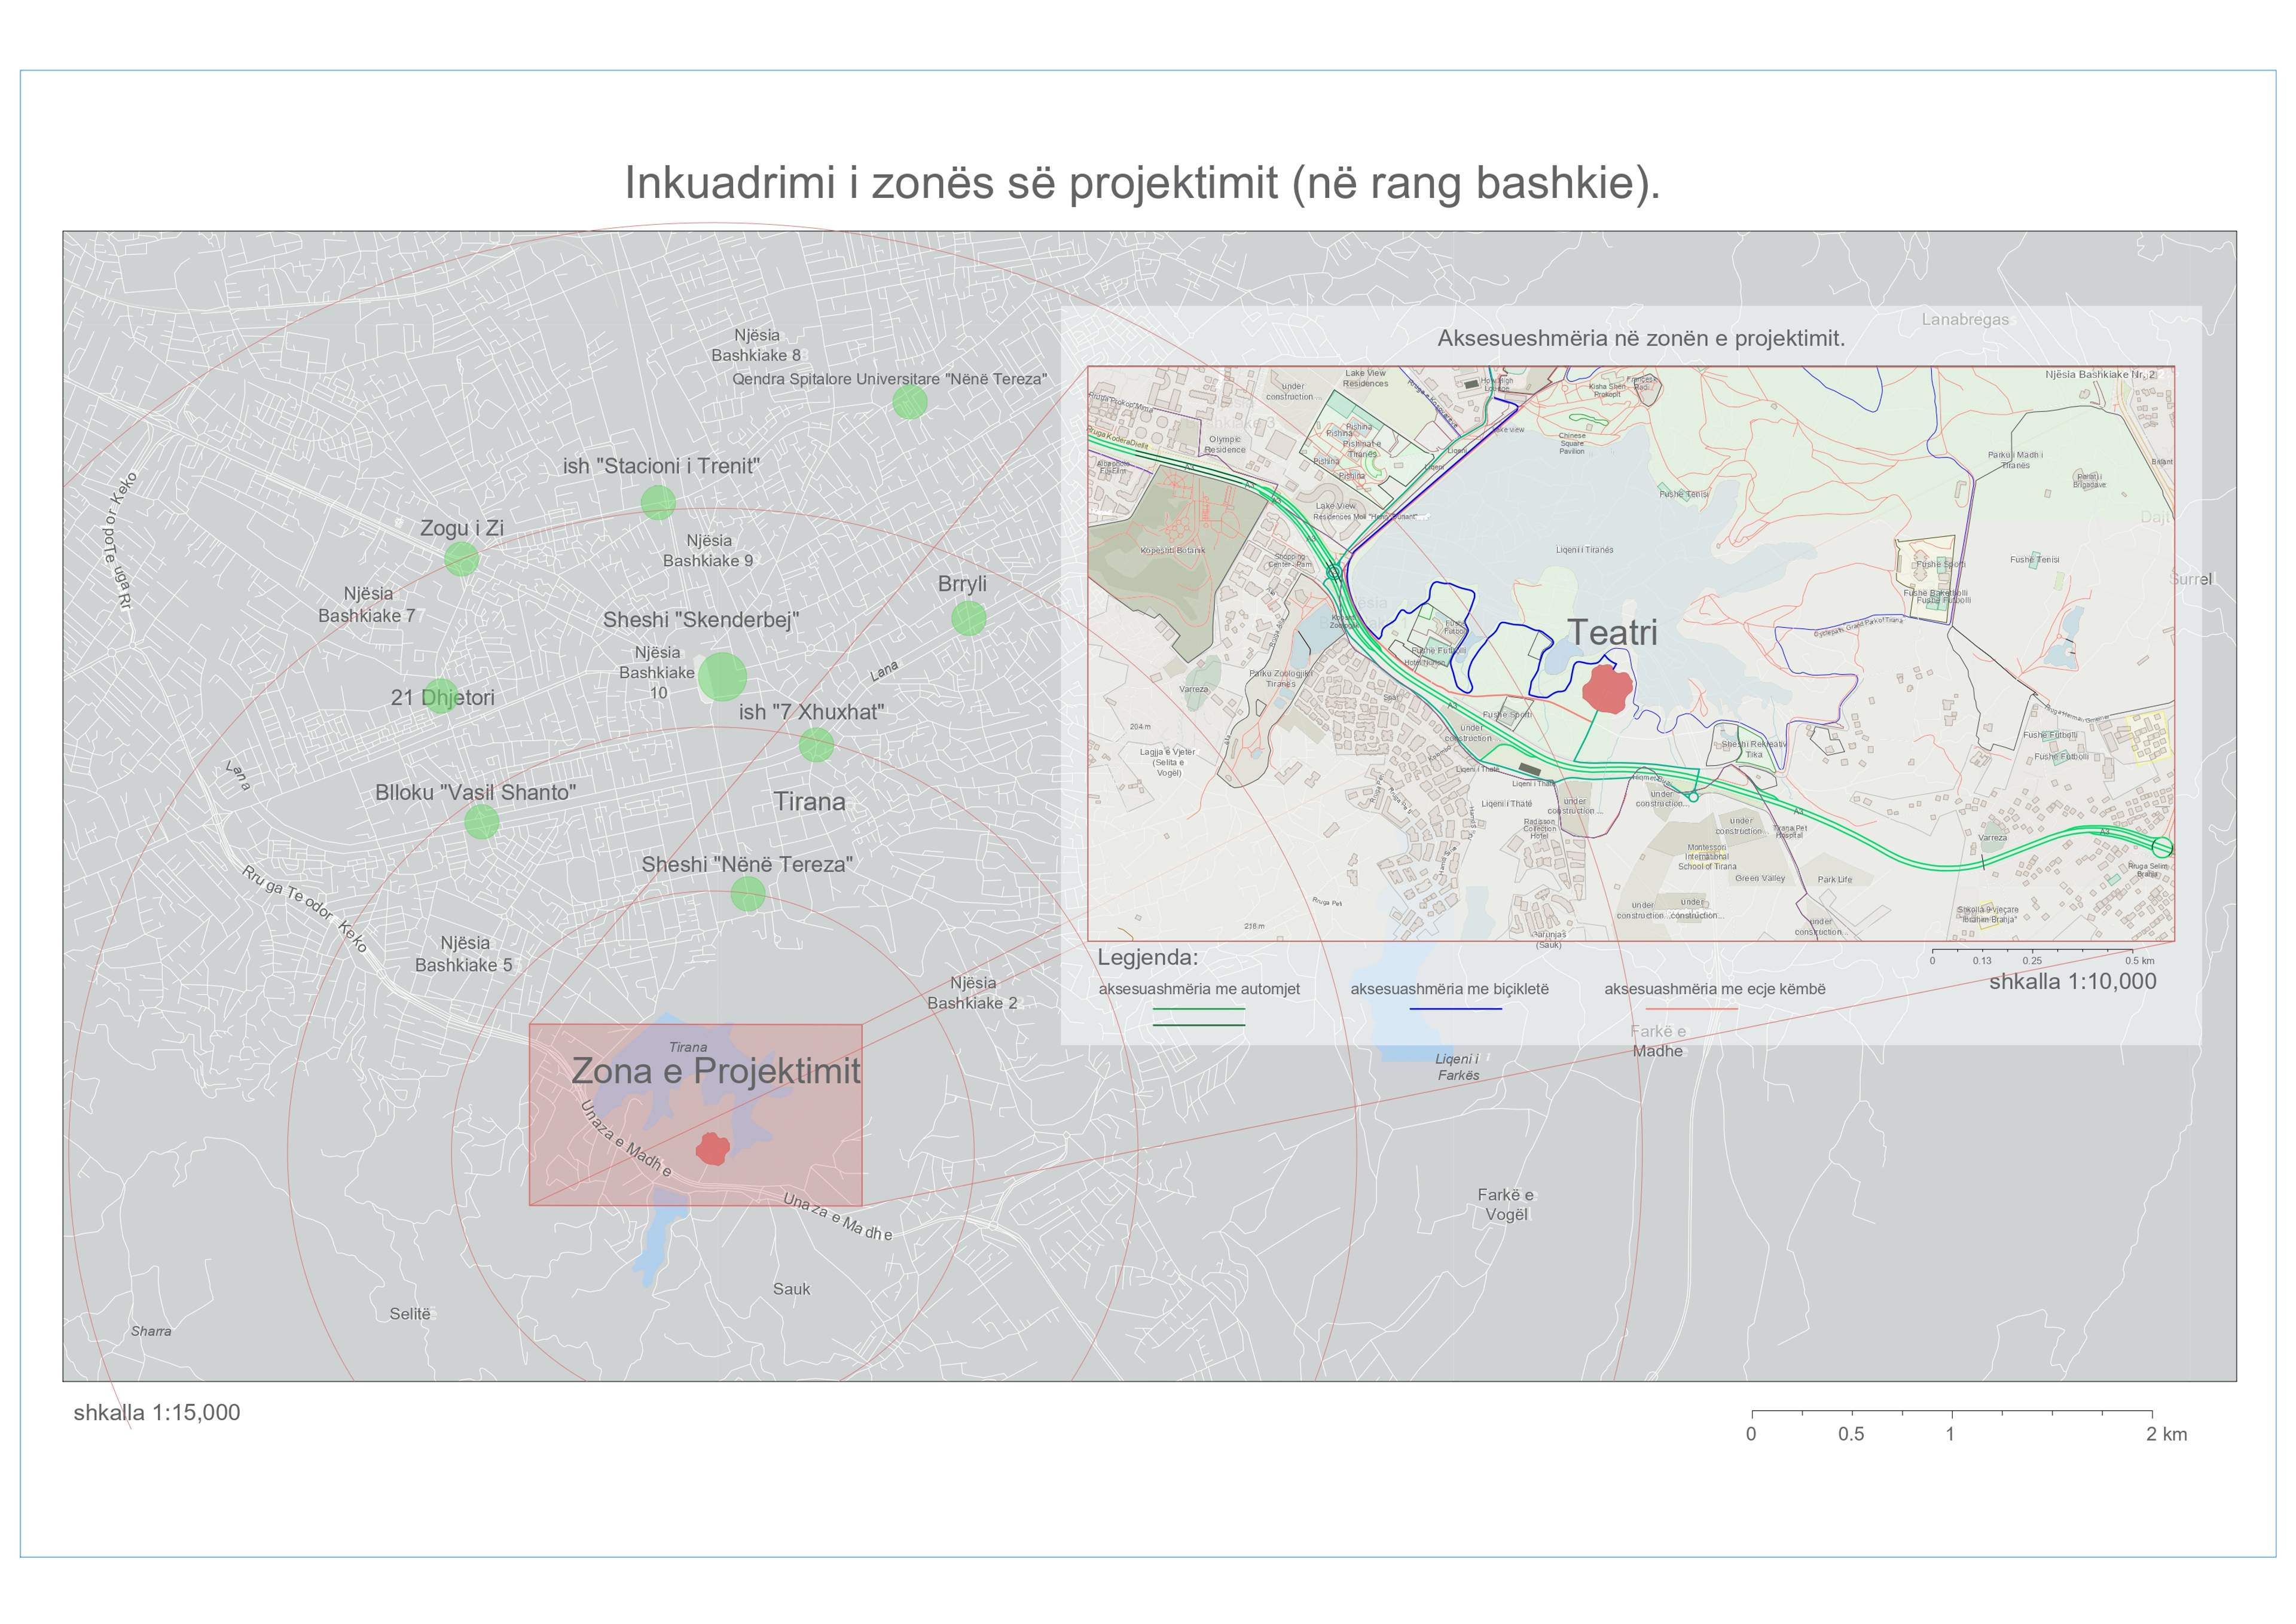This screenshot has width=2296, height=1624.
Task: Click the "Zogu i Zi" label
Action: 462,528
